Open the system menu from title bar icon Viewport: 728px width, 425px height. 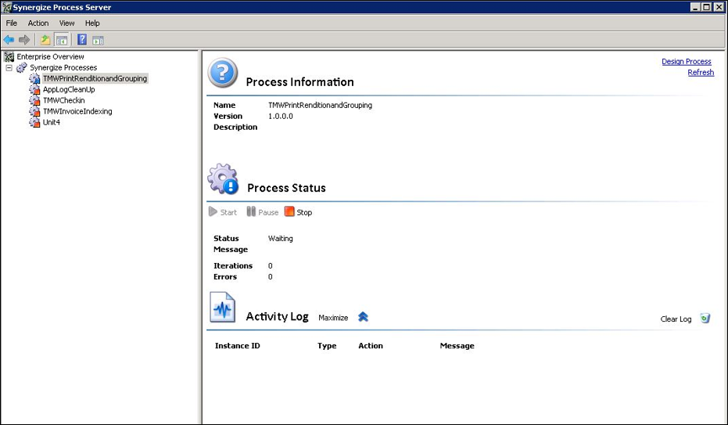click(7, 7)
